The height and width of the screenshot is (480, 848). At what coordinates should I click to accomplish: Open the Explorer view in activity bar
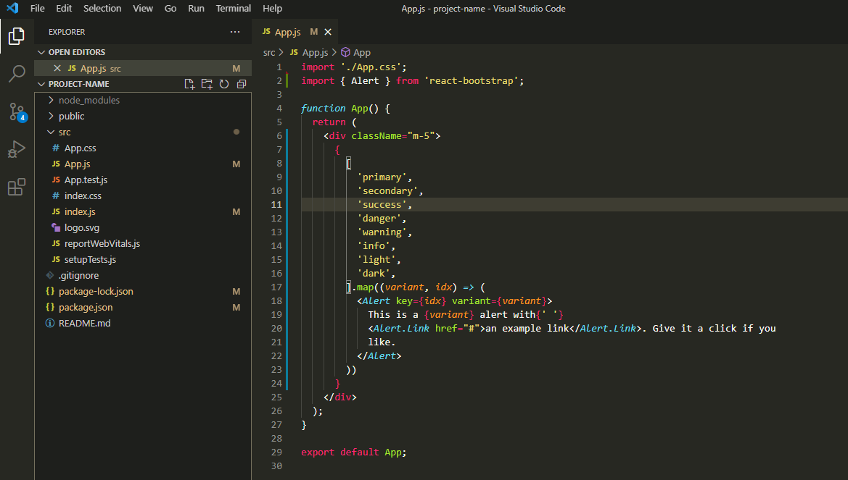point(17,35)
